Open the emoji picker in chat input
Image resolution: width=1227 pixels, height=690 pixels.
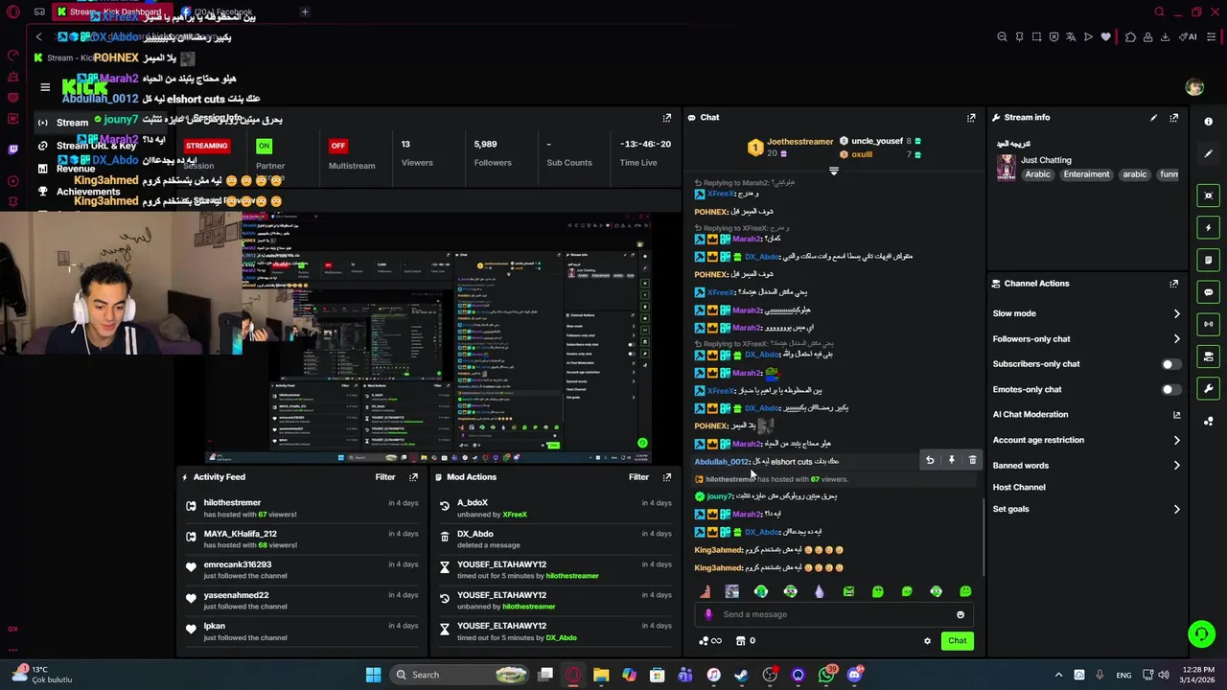tap(961, 614)
